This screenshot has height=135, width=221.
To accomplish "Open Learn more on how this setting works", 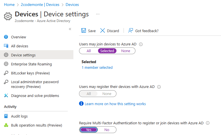I will pyautogui.click(x=115, y=104).
